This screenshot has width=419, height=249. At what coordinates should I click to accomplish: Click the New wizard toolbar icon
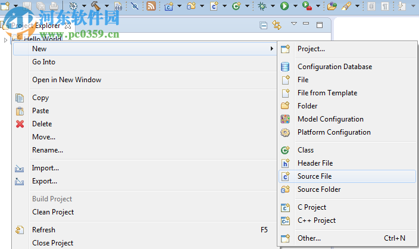coord(5,5)
